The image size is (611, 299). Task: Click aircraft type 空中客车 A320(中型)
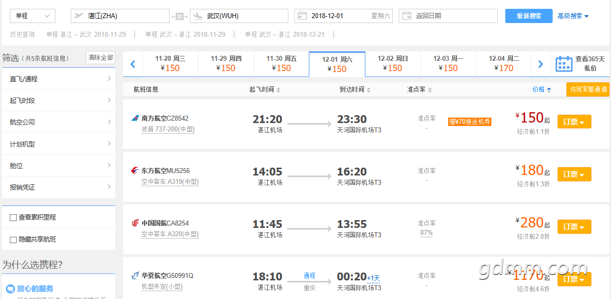[x=170, y=234]
